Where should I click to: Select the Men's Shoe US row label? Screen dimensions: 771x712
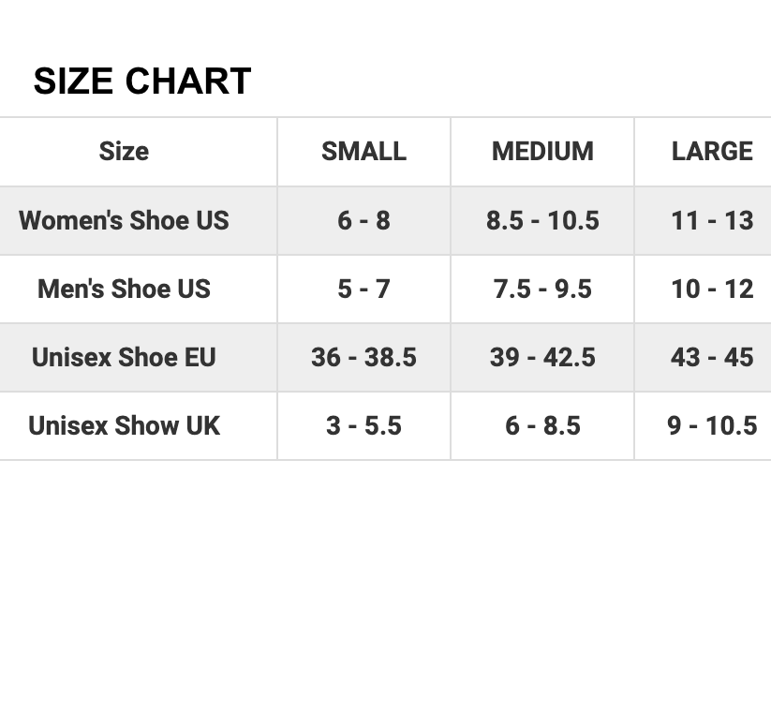[x=124, y=289]
